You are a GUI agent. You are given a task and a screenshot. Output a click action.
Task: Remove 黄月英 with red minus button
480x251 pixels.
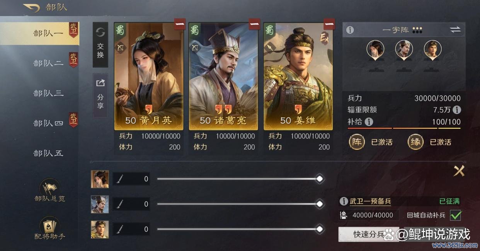tap(179, 24)
